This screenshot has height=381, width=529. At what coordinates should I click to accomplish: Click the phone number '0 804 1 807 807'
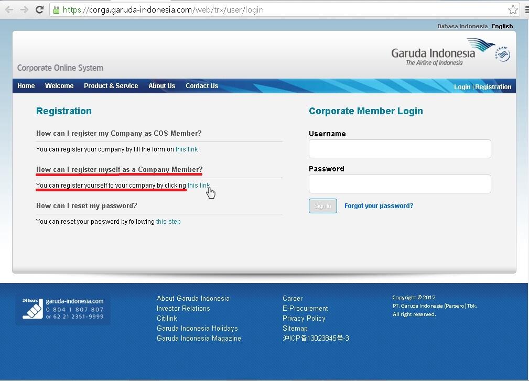pyautogui.click(x=74, y=310)
